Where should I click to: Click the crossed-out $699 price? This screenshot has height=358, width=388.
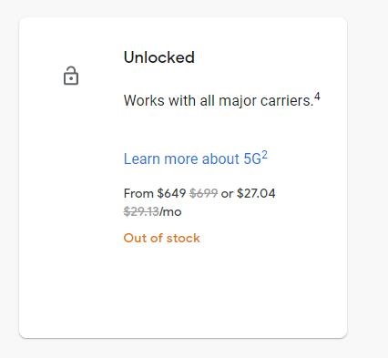(x=203, y=193)
